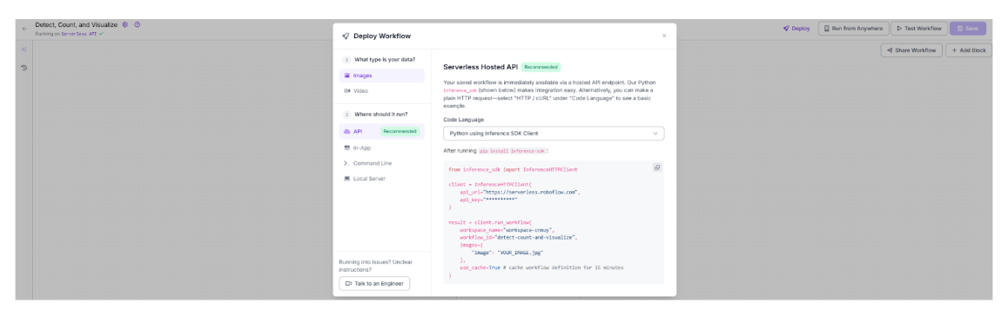Image resolution: width=1008 pixels, height=316 pixels.
Task: Choose Local Server deployment option
Action: click(x=382, y=179)
